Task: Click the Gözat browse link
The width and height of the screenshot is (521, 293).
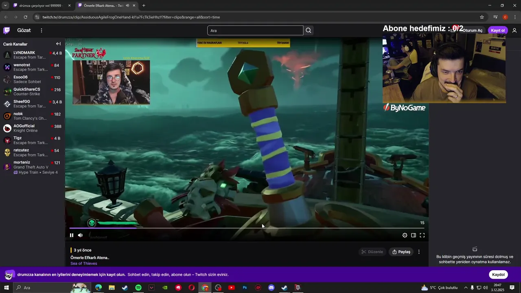Action: (x=24, y=31)
